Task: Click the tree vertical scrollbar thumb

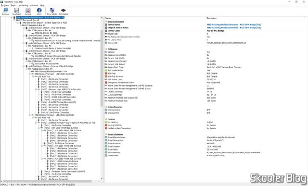Action: (x=102, y=68)
